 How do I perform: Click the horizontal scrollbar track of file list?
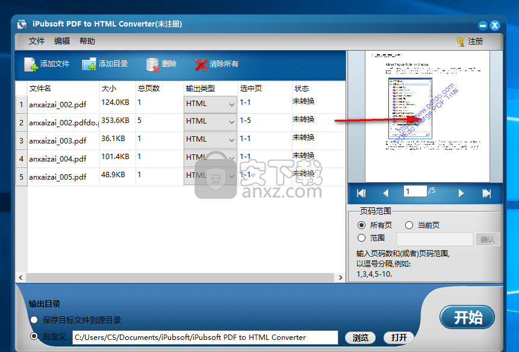(181, 277)
